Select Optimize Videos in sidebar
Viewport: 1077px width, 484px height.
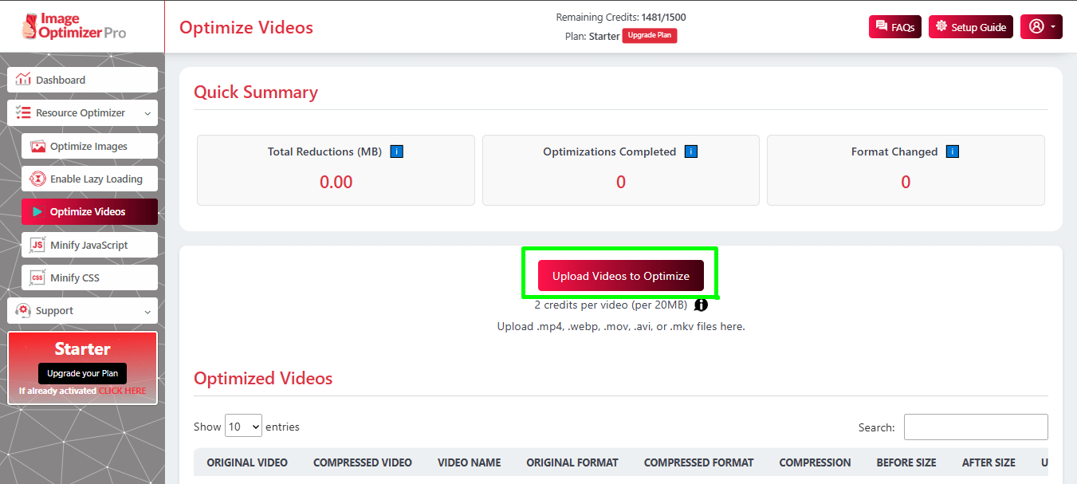tap(89, 211)
